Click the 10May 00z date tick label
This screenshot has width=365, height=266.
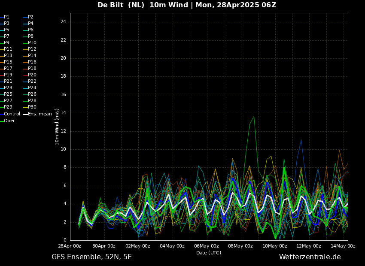click(x=275, y=246)
